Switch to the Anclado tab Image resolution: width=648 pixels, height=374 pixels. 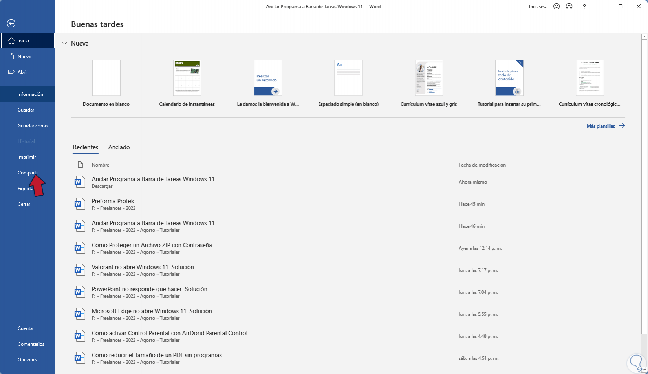pyautogui.click(x=119, y=147)
